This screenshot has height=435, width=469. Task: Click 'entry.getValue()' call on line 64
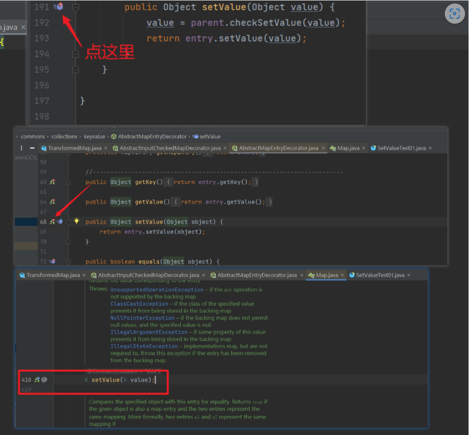click(x=233, y=202)
